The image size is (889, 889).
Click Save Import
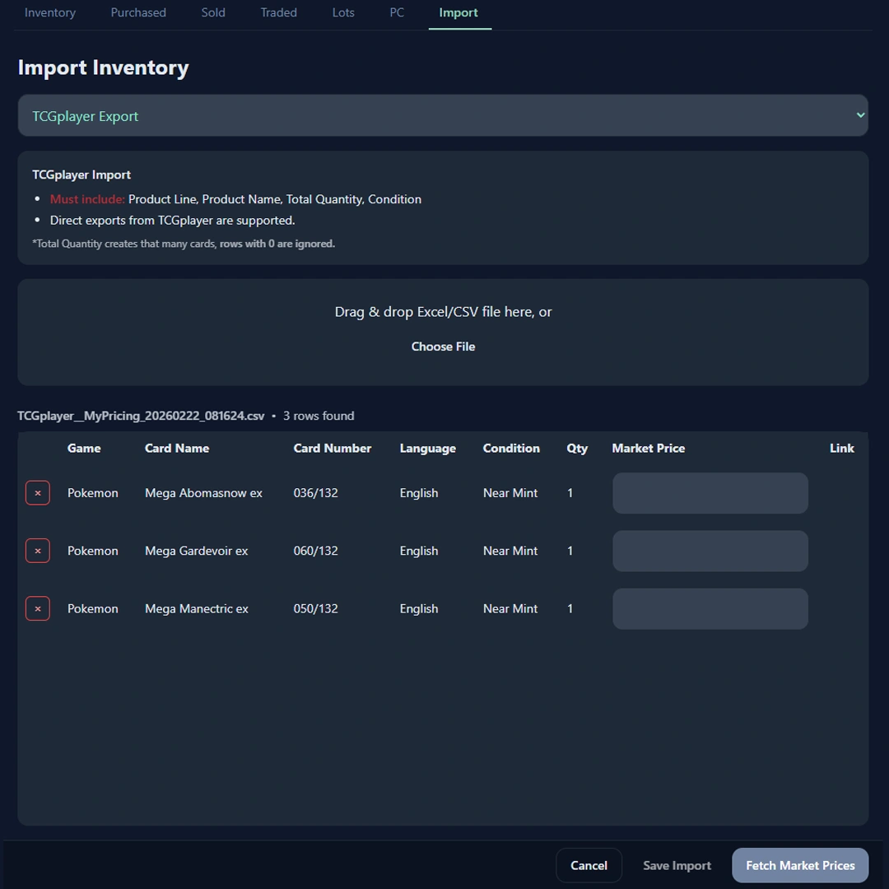(677, 865)
